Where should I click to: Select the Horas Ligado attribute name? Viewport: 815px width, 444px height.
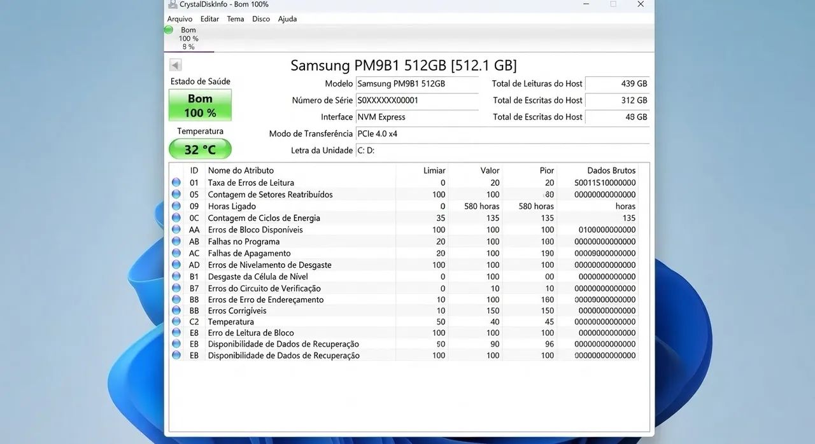coord(232,206)
